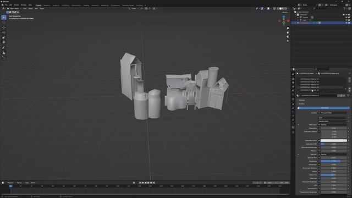Select the Annotate tool
This screenshot has width=352, height=198.
(4, 47)
